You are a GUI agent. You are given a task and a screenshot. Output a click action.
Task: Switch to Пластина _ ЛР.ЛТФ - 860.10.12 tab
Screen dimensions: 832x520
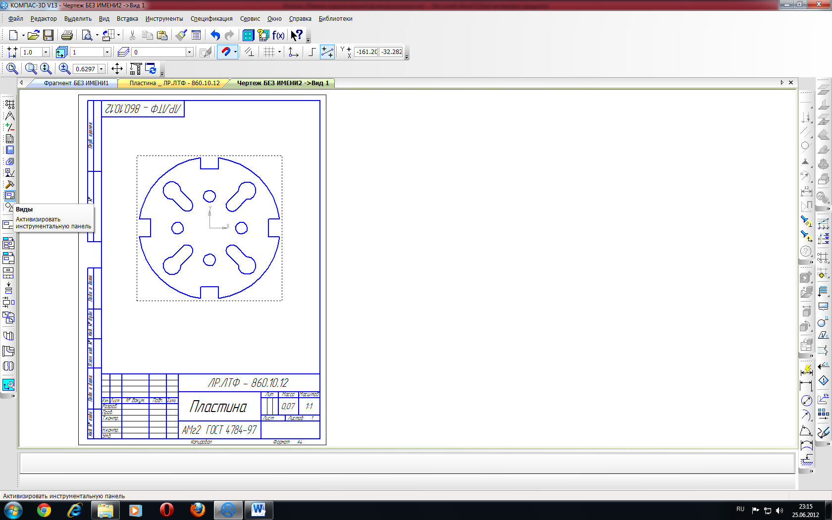[174, 83]
